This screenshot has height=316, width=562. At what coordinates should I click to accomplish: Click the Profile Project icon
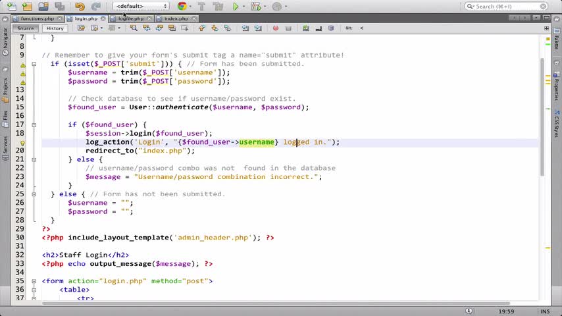276,6
